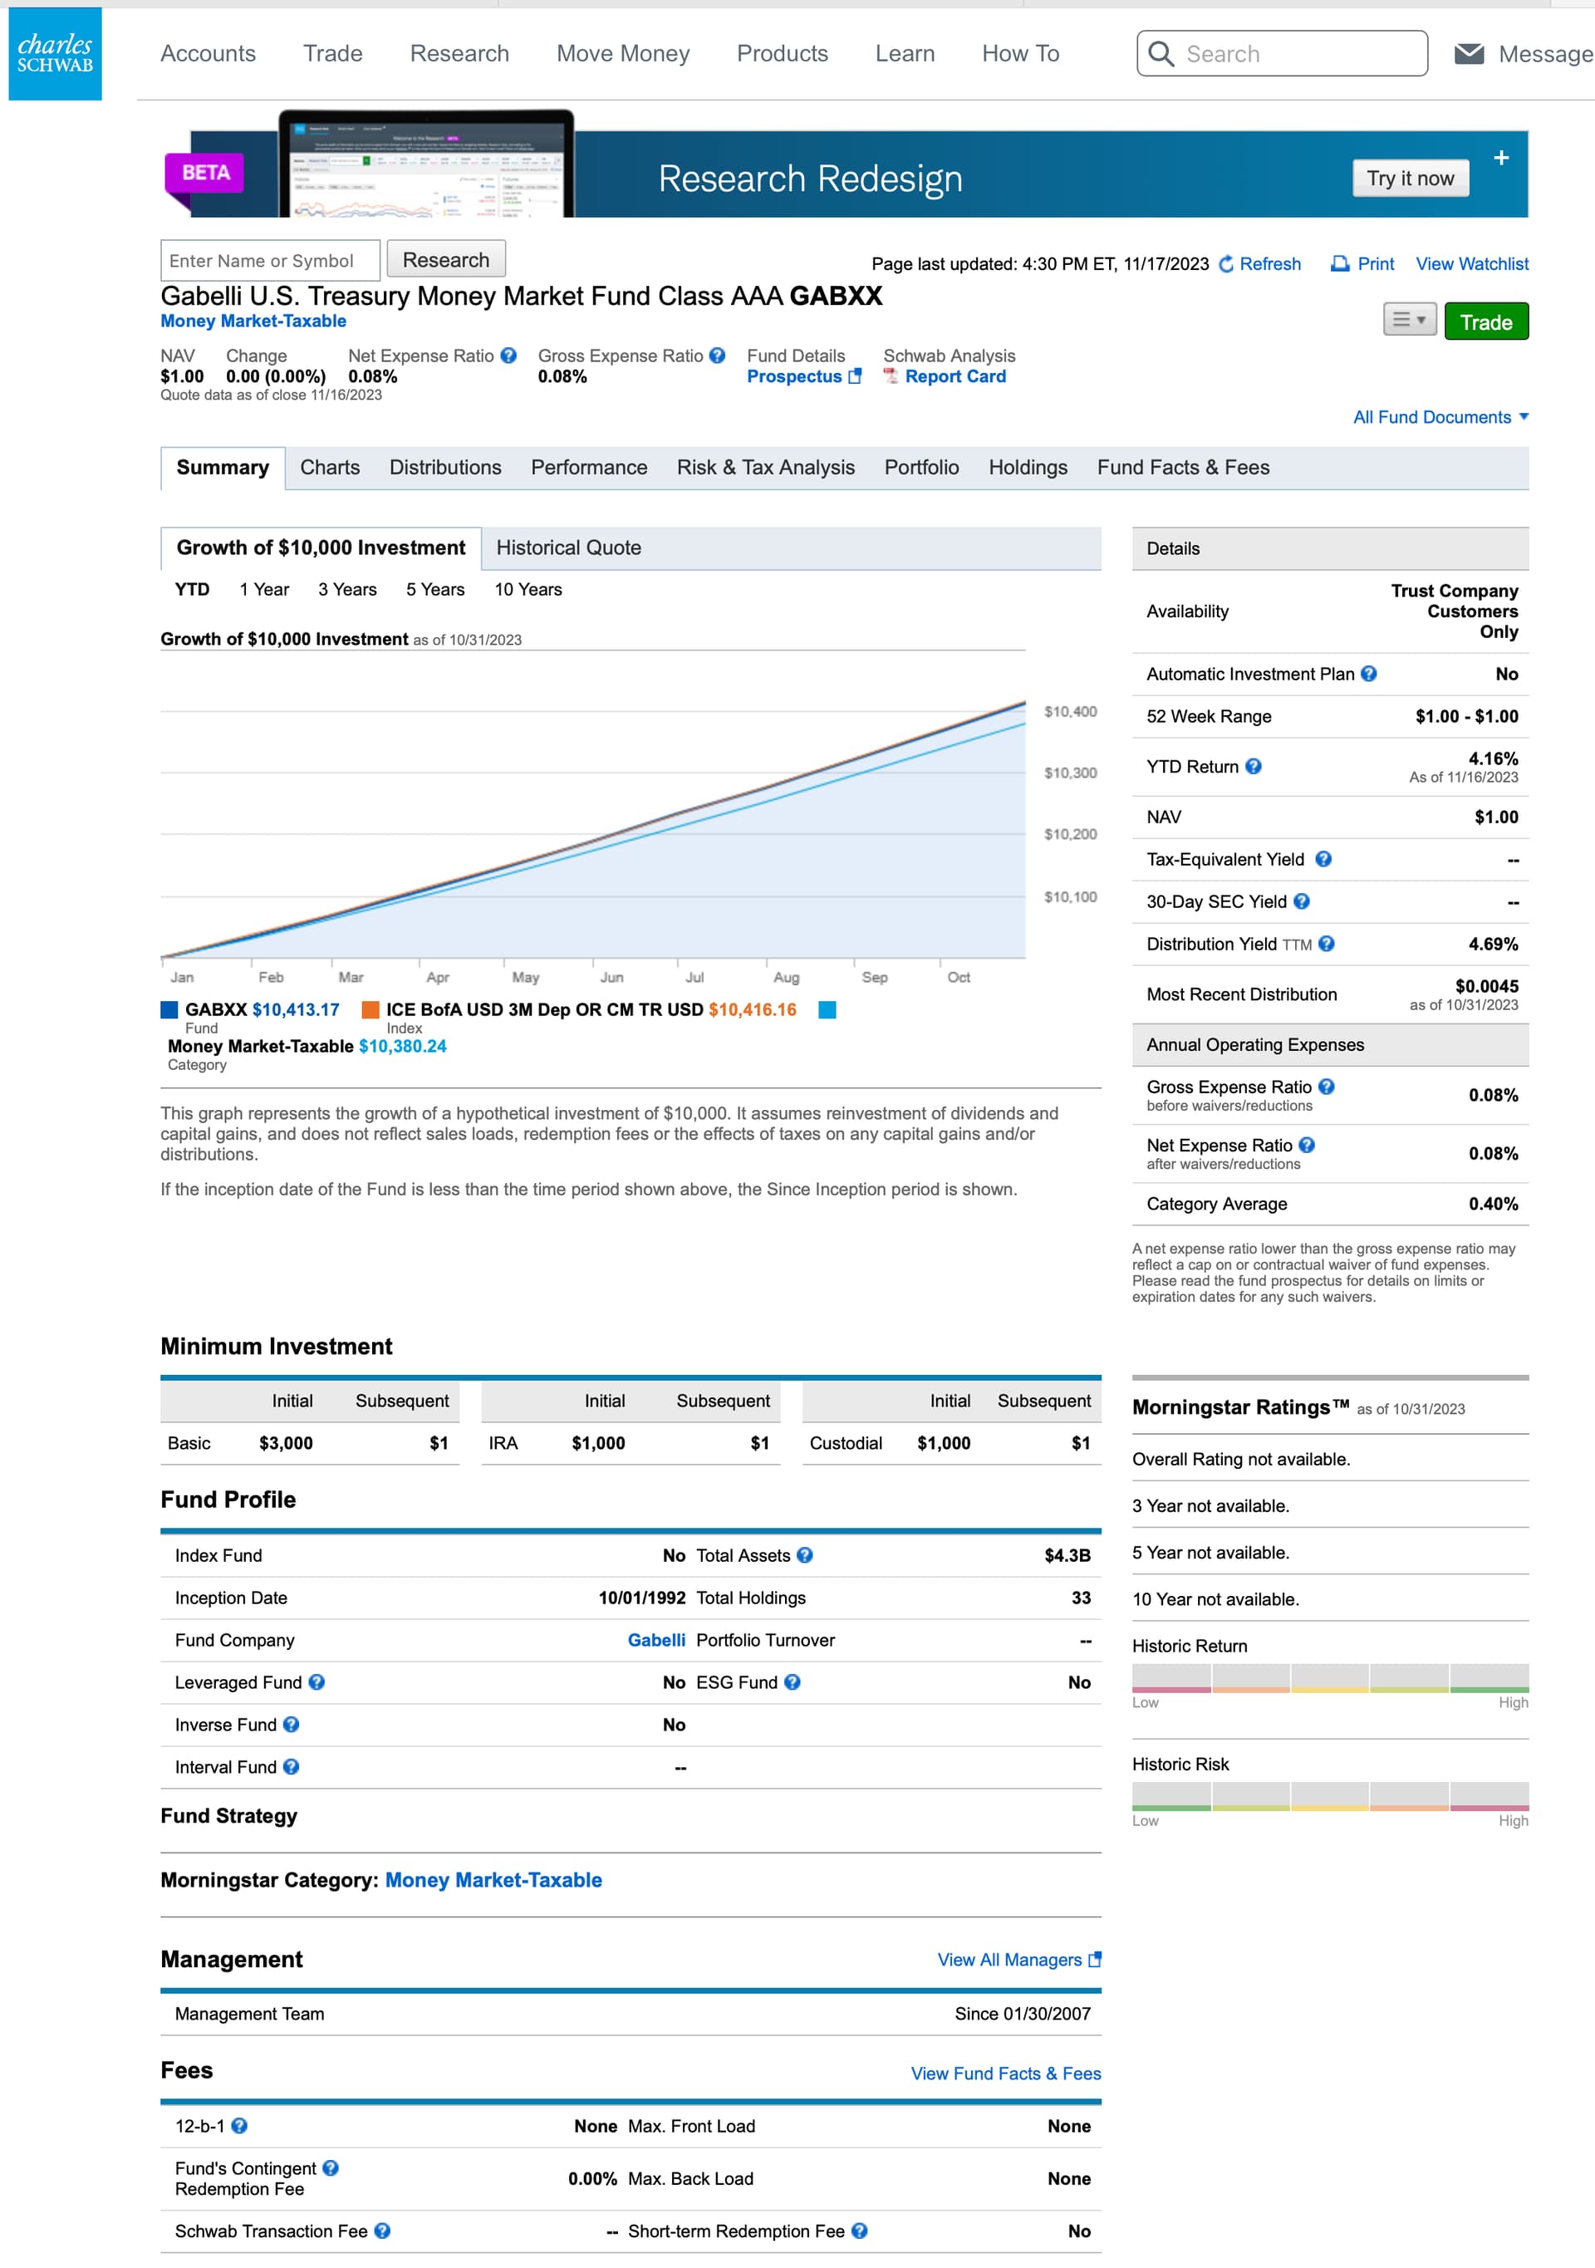The width and height of the screenshot is (1595, 2268).
Task: Click the orange ICE BofA index legend swatch
Action: point(371,1009)
